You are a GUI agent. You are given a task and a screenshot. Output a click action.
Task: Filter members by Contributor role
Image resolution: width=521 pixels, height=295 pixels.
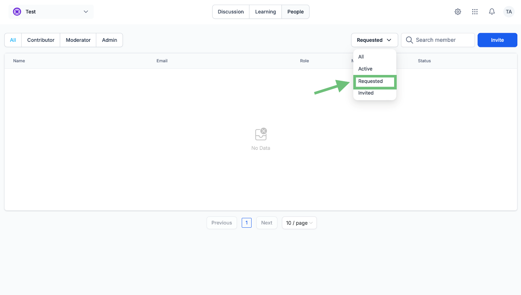41,40
